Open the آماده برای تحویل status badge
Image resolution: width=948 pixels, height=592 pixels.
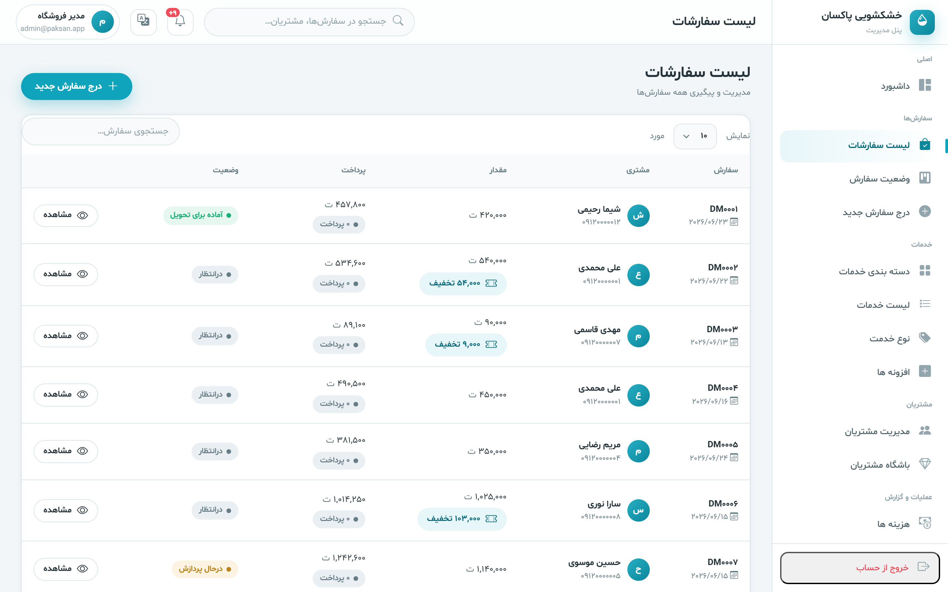click(x=200, y=215)
